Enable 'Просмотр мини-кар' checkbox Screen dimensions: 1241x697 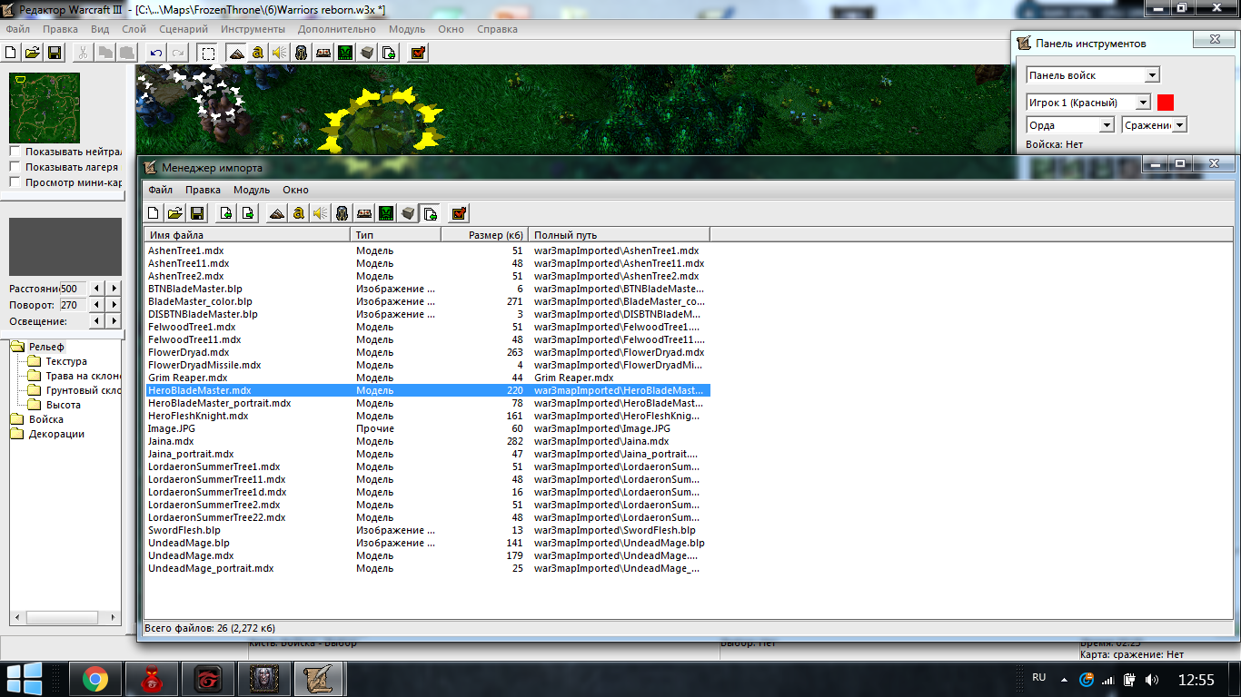point(15,182)
